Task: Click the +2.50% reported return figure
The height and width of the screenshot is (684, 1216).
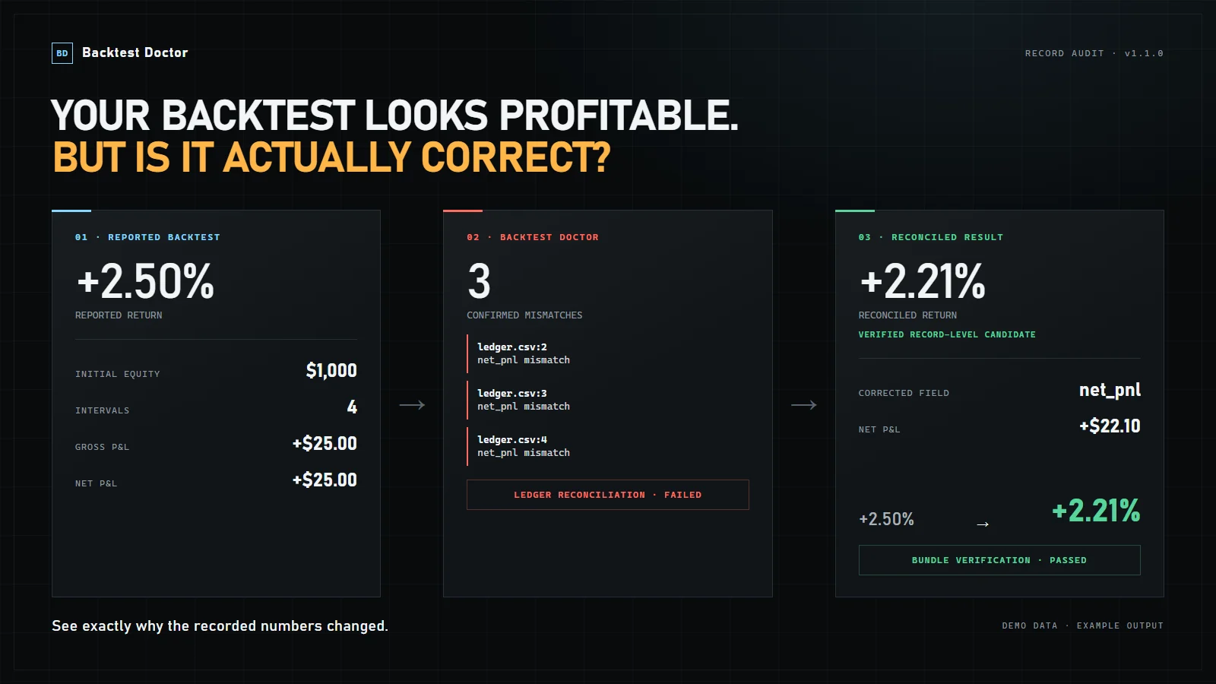Action: 145,281
